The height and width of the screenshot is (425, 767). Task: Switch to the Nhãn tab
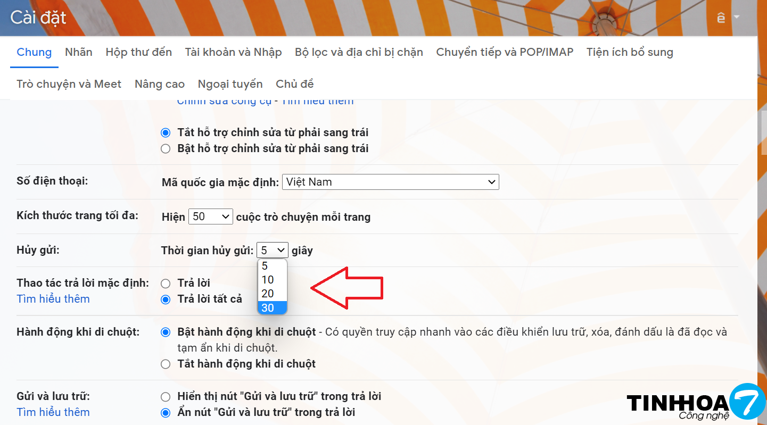[79, 52]
